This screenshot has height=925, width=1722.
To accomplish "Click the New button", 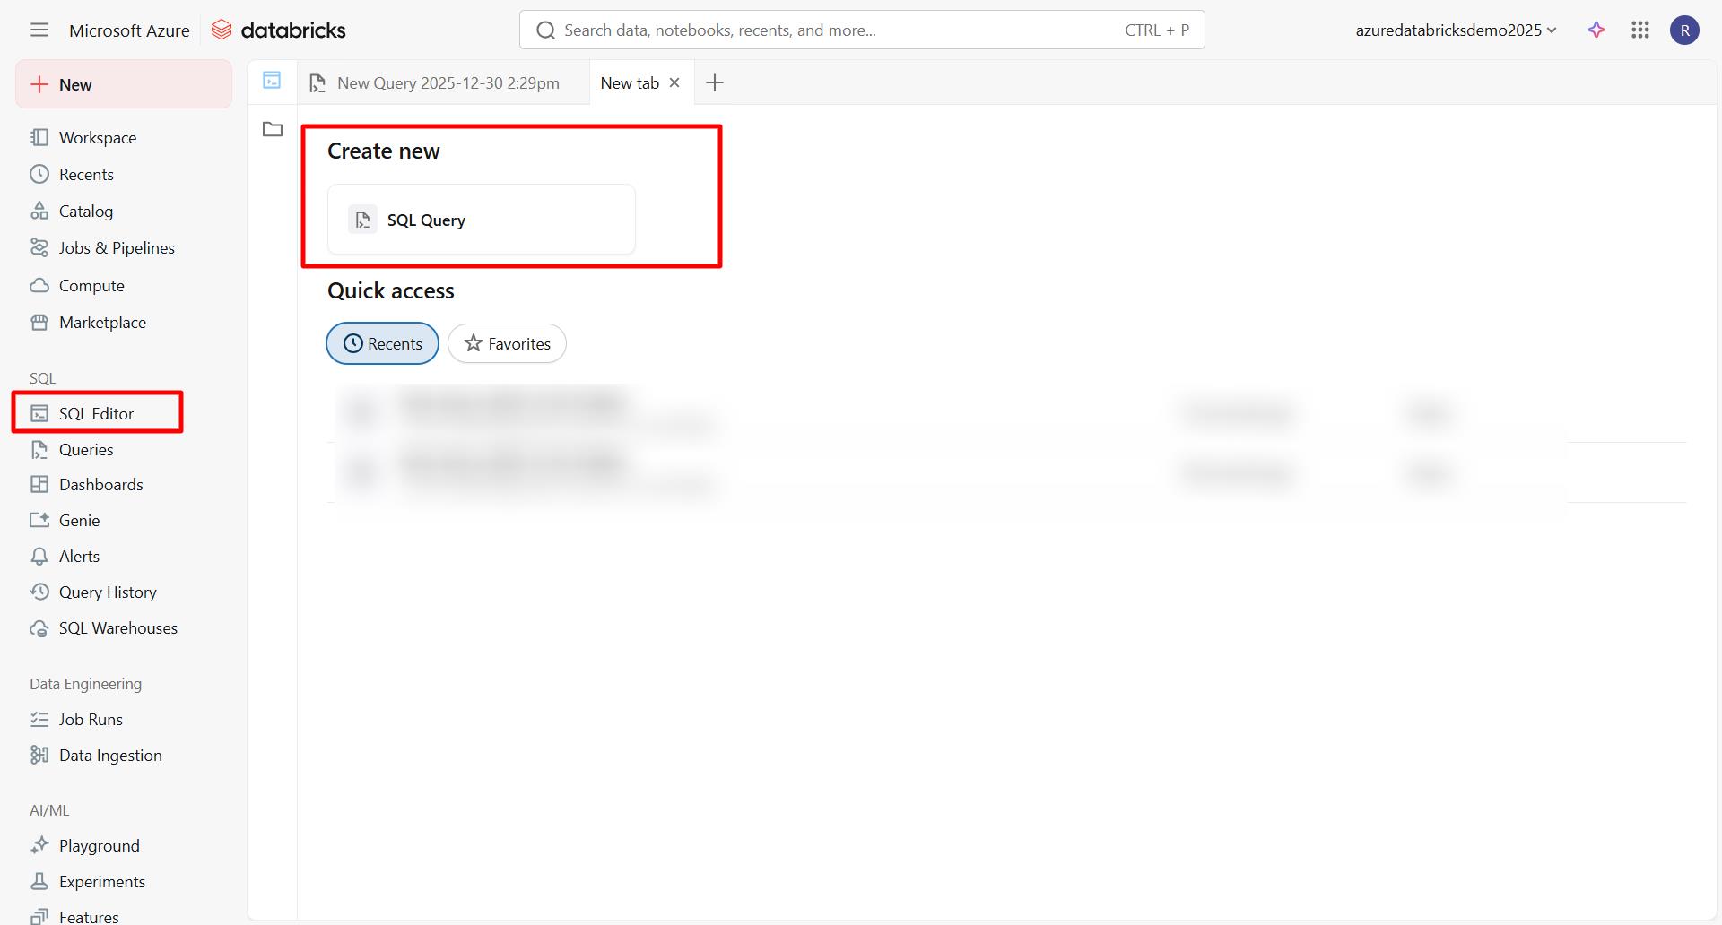I will [124, 84].
